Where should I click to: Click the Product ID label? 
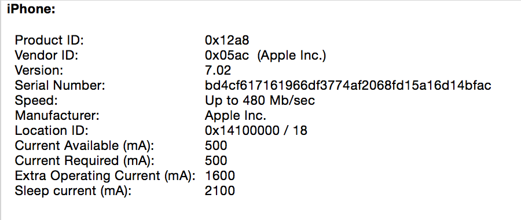(x=50, y=41)
